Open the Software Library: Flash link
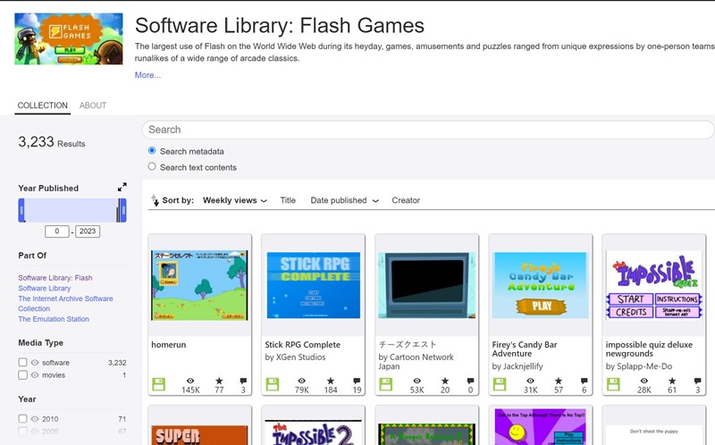Viewport: 715px width, 445px height. point(55,278)
